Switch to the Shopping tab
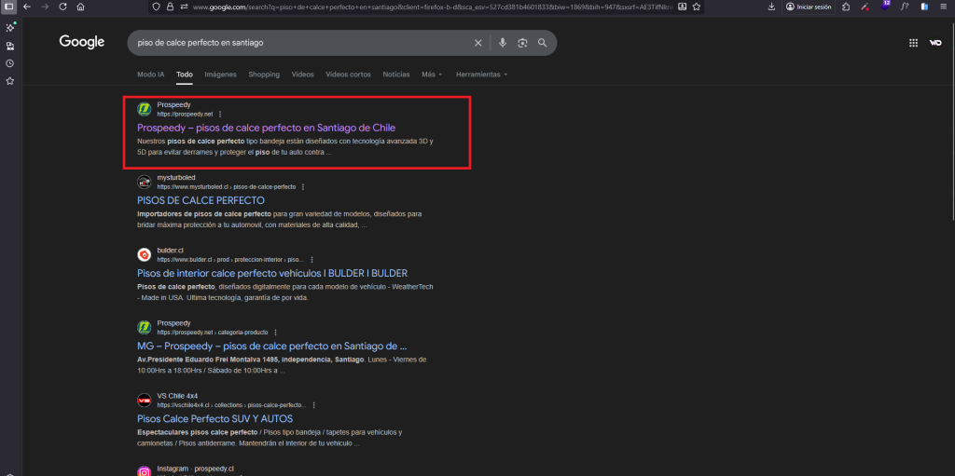Screen dimensions: 955x476 click(264, 75)
